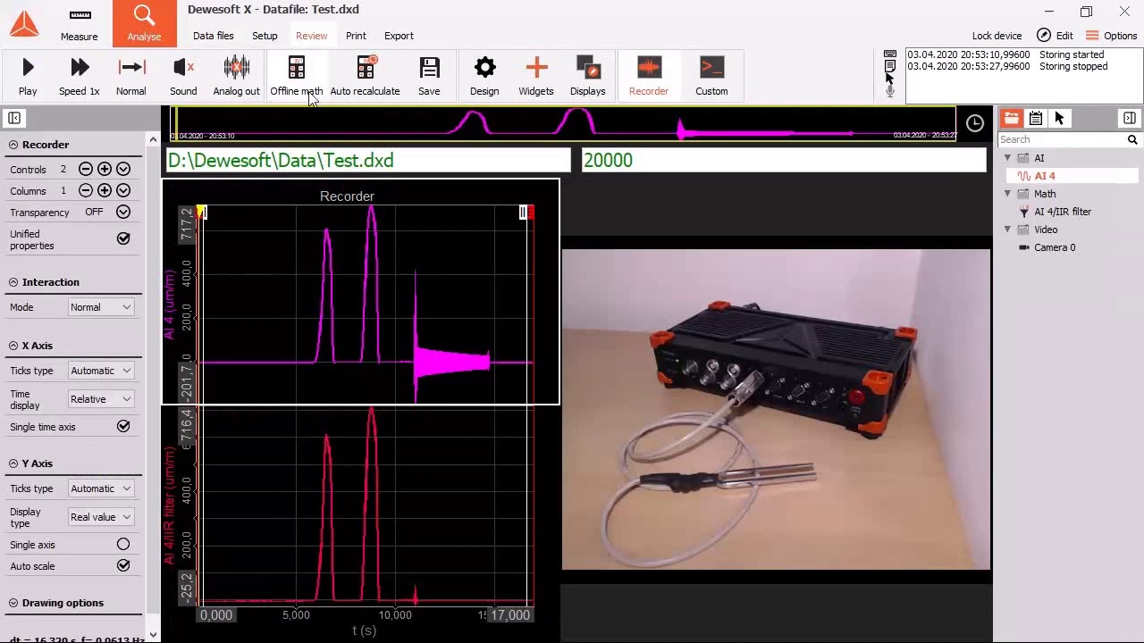Click the overview timeline strip
Viewport: 1144px width, 643px height.
tap(563, 123)
